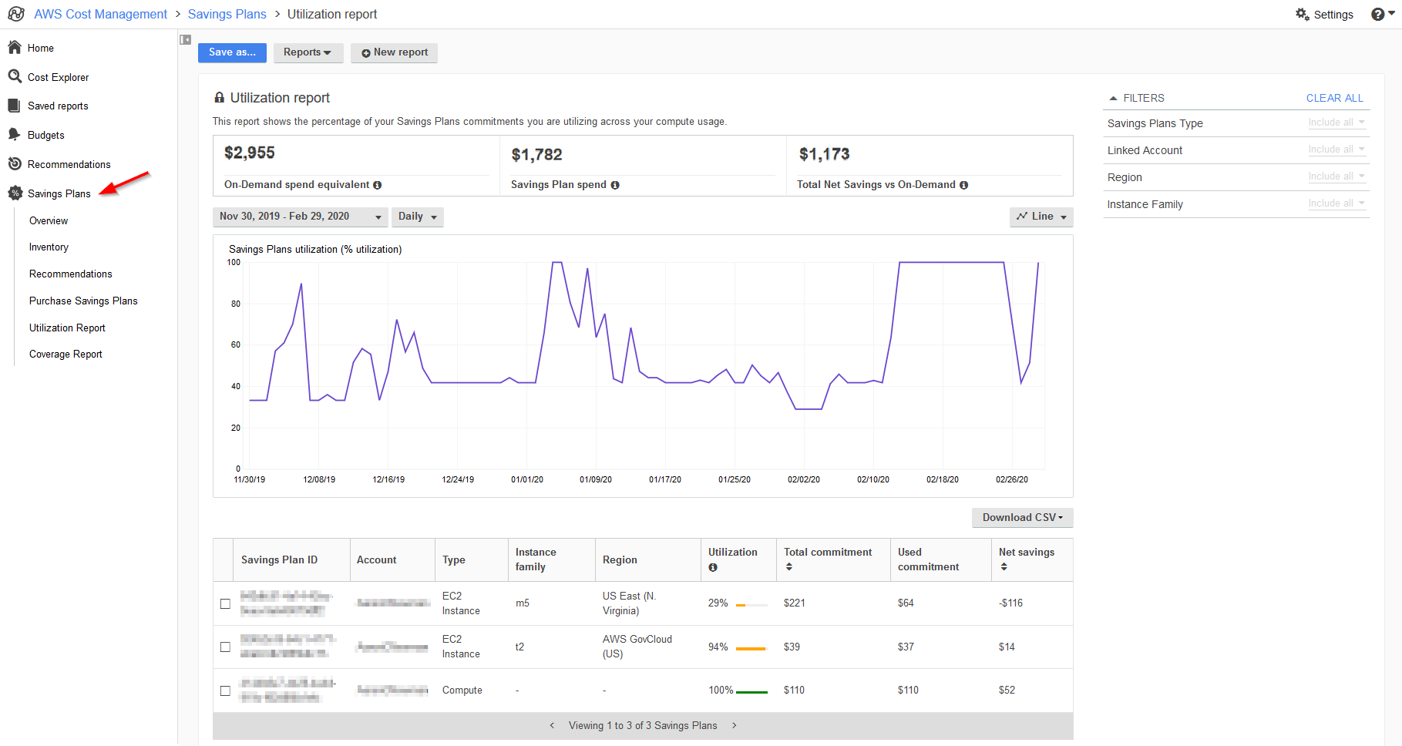Collapse the sidebar with panel toggle icon
The image size is (1402, 746).
pyautogui.click(x=185, y=39)
